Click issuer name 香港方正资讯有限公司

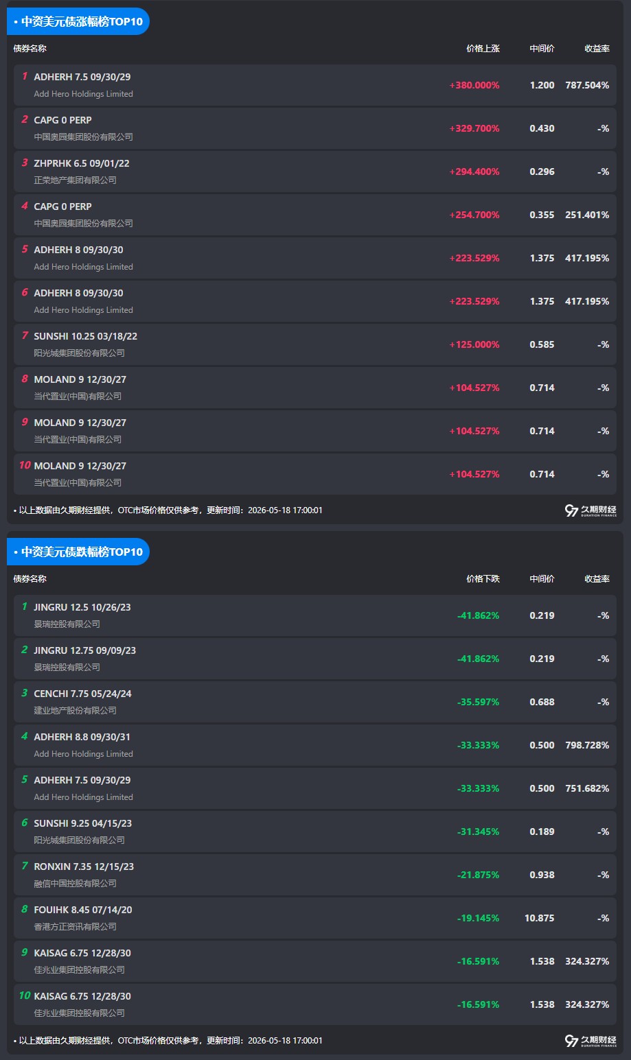click(76, 927)
